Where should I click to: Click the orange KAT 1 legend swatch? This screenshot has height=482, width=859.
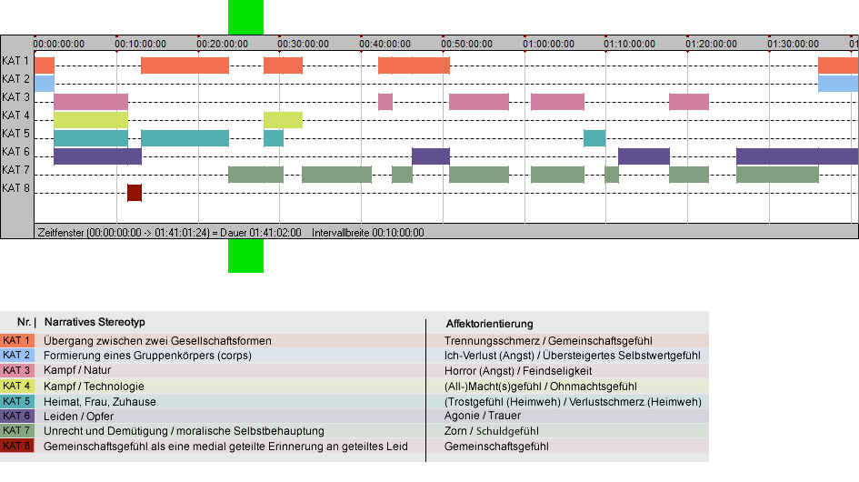17,340
